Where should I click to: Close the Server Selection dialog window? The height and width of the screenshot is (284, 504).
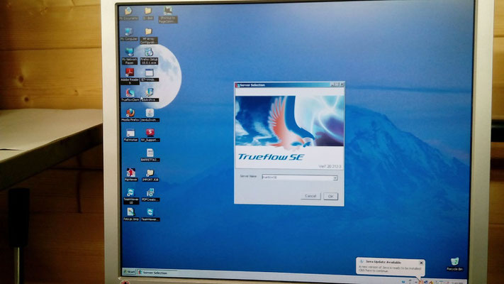point(342,84)
